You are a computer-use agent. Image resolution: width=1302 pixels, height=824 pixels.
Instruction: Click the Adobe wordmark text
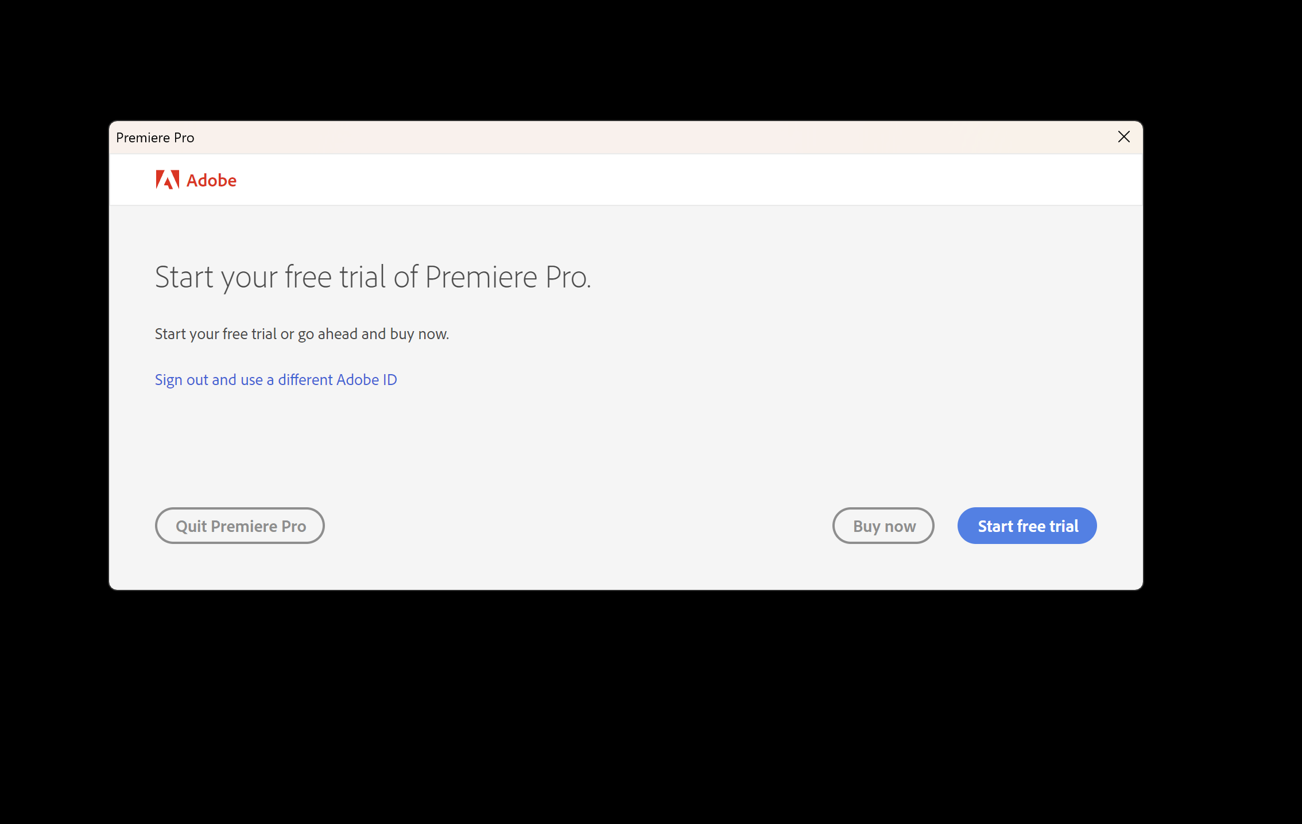(211, 180)
